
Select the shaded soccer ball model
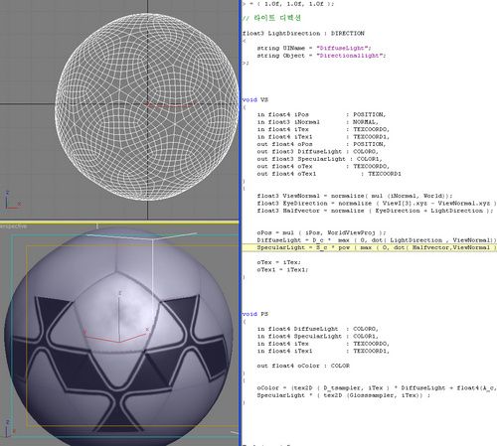pyautogui.click(x=119, y=336)
